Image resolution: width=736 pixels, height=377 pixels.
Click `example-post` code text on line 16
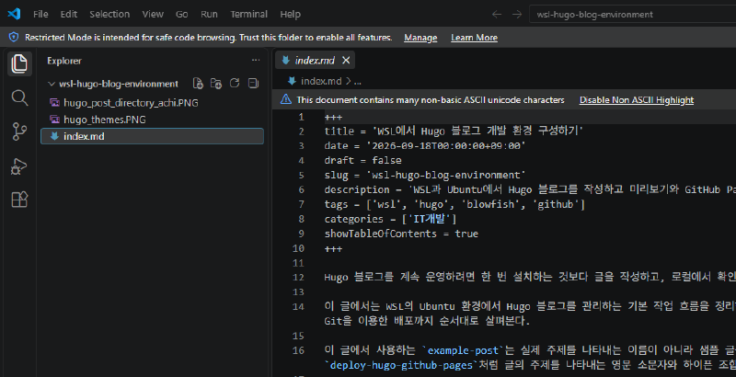tap(463, 350)
